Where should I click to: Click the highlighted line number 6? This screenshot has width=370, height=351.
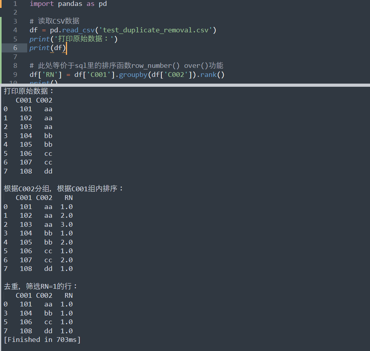point(15,48)
